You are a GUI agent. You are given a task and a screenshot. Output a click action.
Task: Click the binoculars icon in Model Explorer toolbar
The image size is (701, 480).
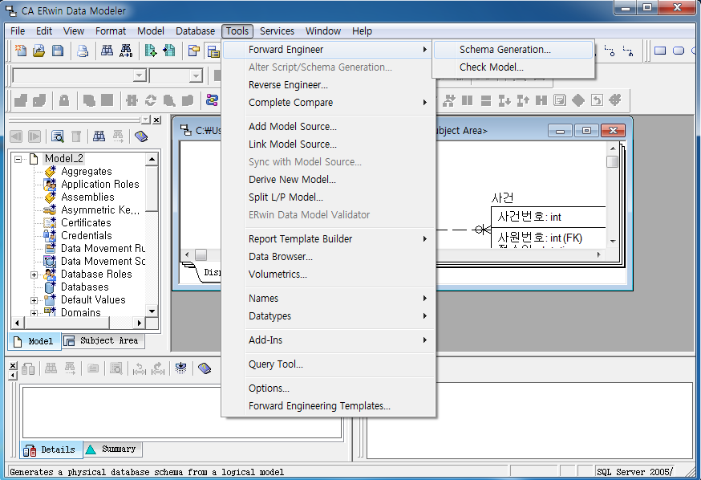(99, 136)
